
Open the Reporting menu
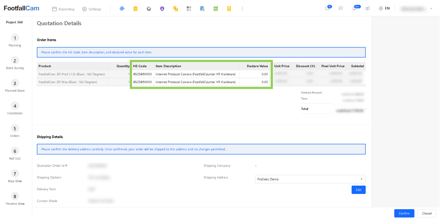coord(63,9)
